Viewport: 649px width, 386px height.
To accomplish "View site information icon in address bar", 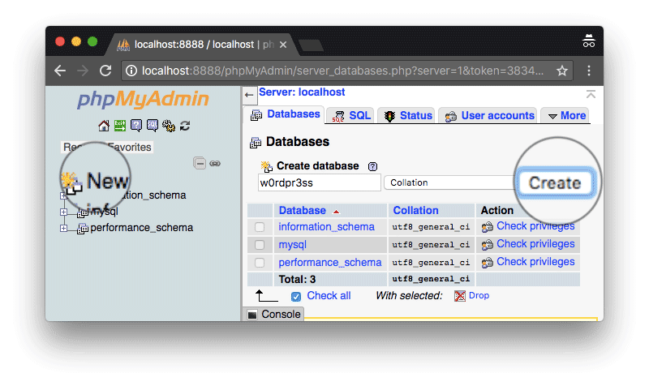I will point(131,71).
